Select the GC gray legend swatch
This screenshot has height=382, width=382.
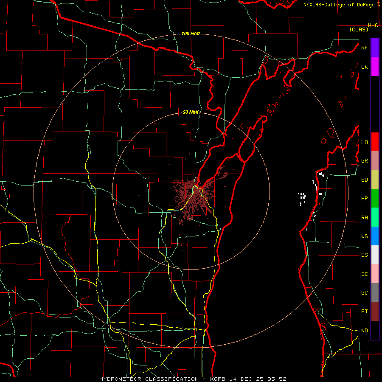click(375, 292)
